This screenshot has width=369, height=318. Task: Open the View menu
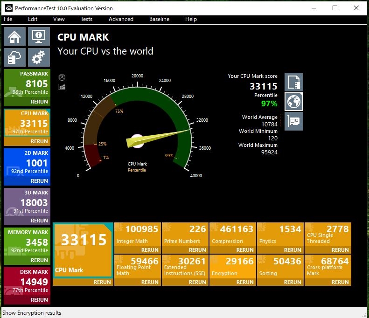(x=59, y=19)
